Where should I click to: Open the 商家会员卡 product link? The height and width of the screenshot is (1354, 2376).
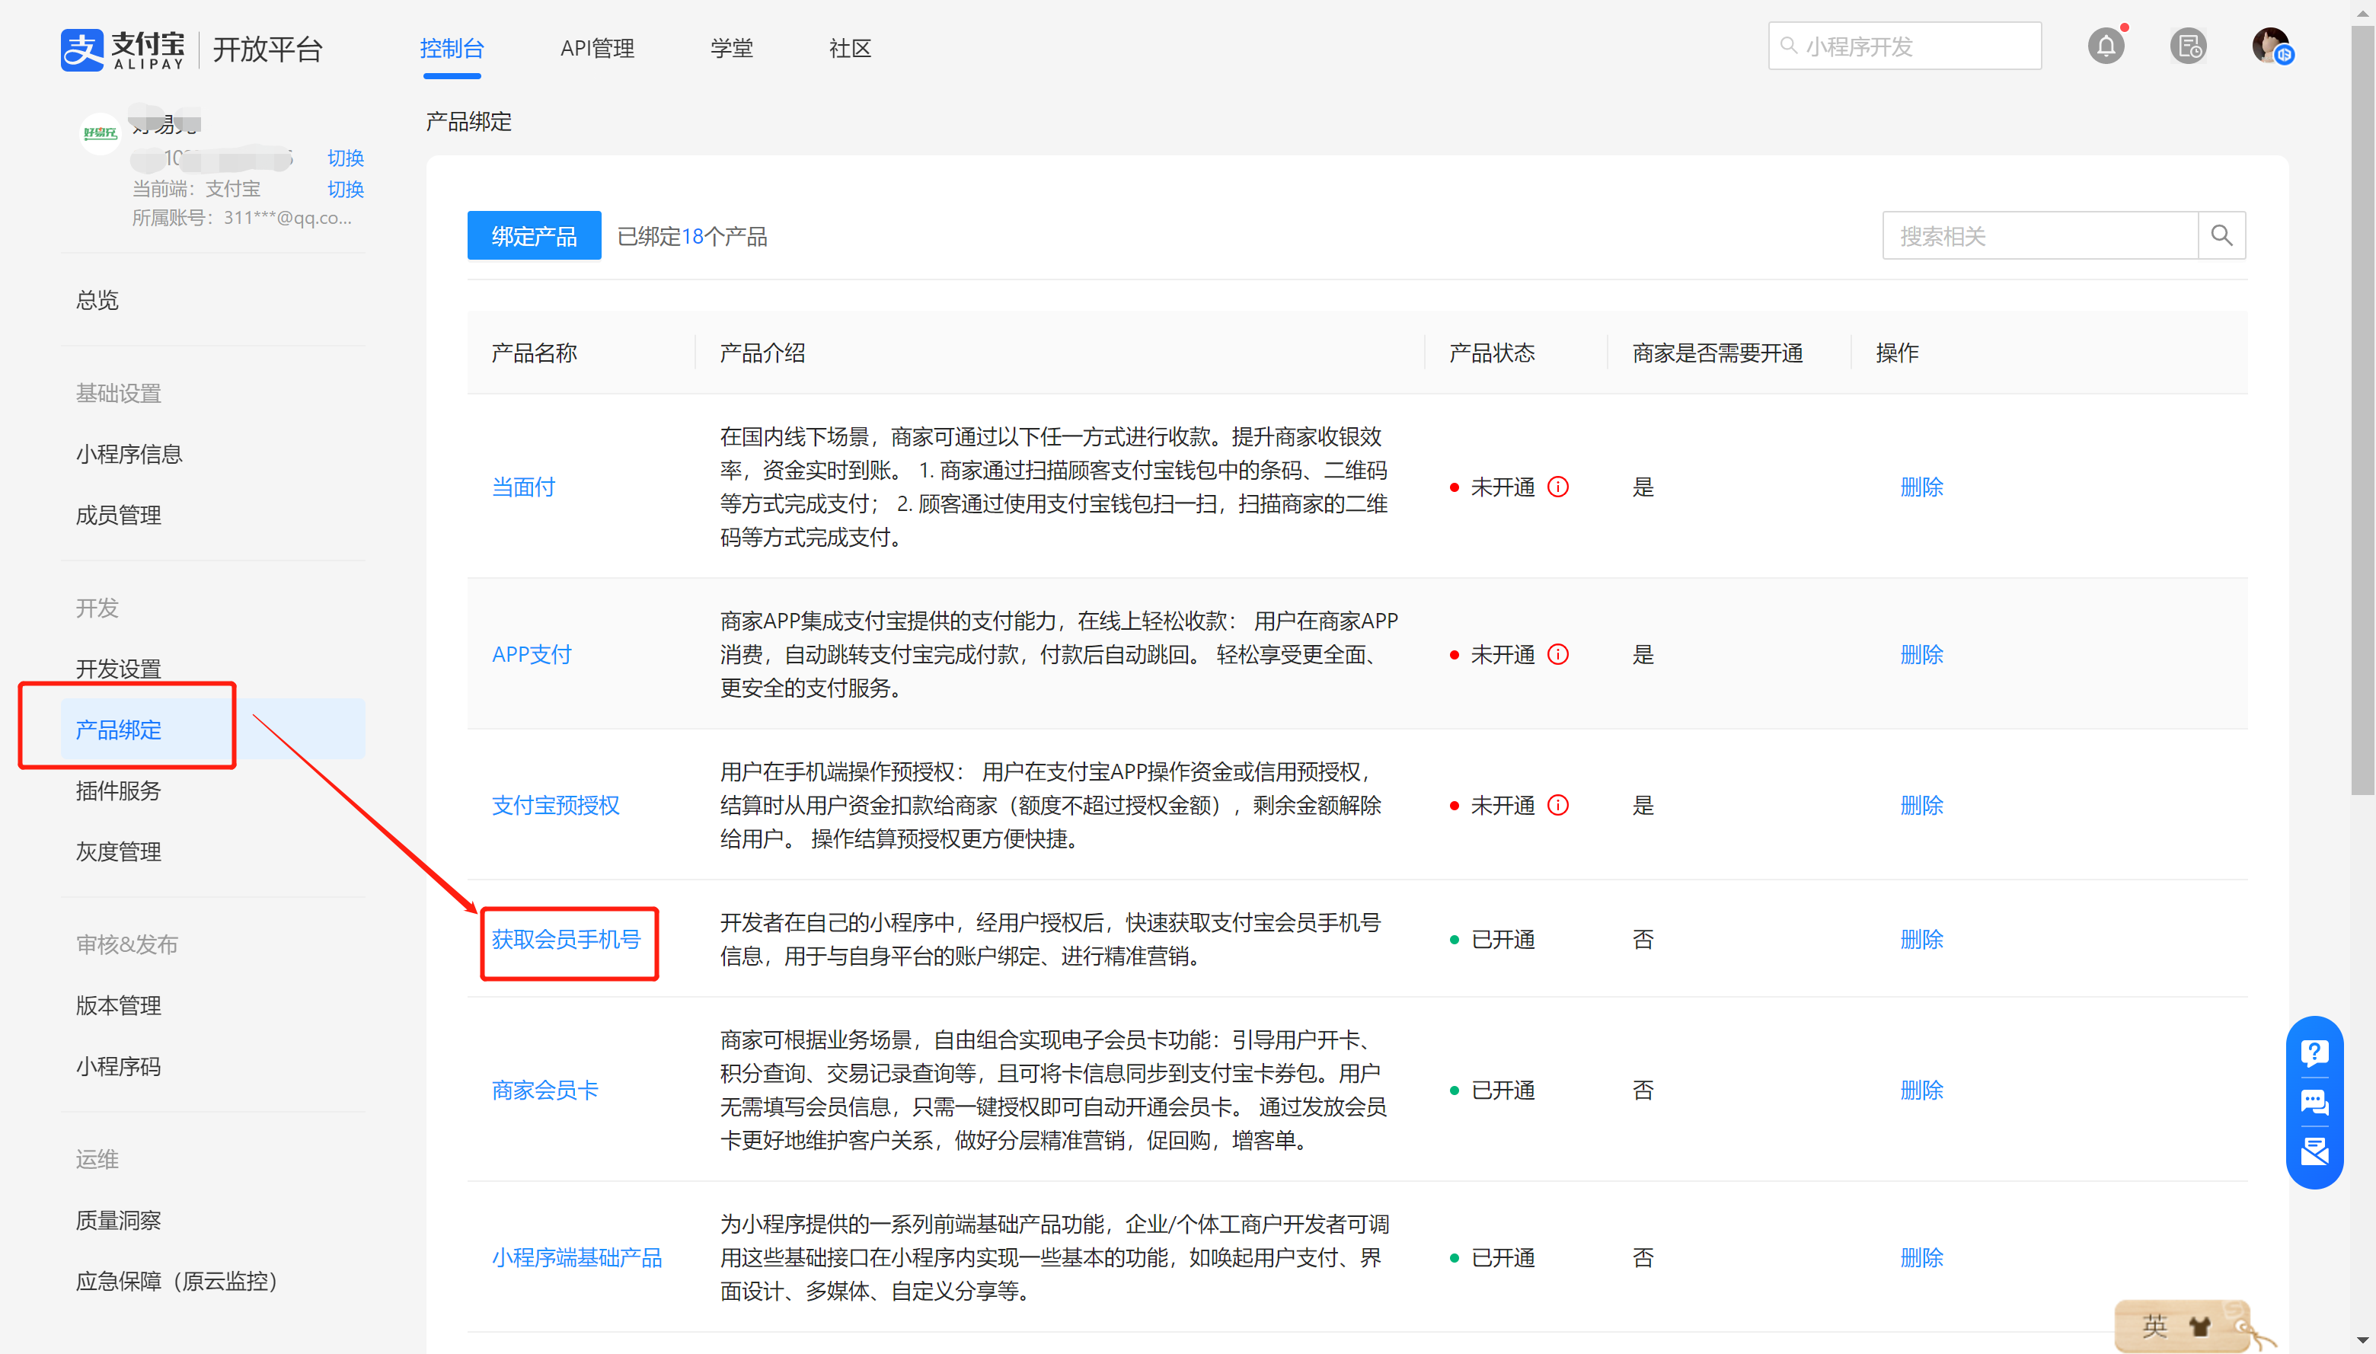pyautogui.click(x=545, y=1089)
